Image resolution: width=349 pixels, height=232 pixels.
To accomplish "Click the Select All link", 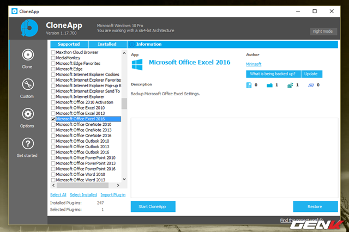I will (x=58, y=195).
